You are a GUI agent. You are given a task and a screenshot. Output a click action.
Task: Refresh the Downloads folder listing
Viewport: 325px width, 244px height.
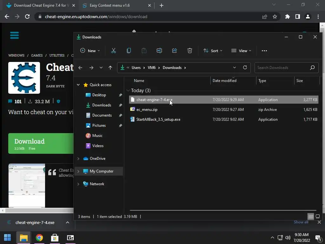(x=245, y=67)
